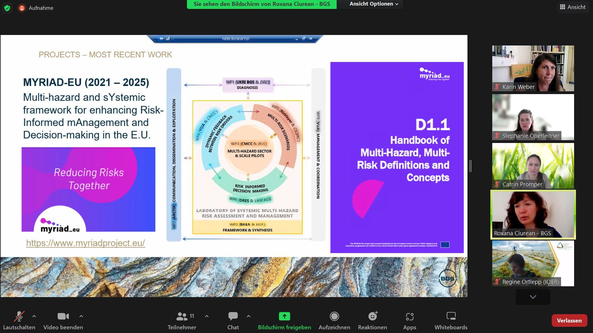
Task: Expand the Teilnehmer options caret
Action: point(207,316)
